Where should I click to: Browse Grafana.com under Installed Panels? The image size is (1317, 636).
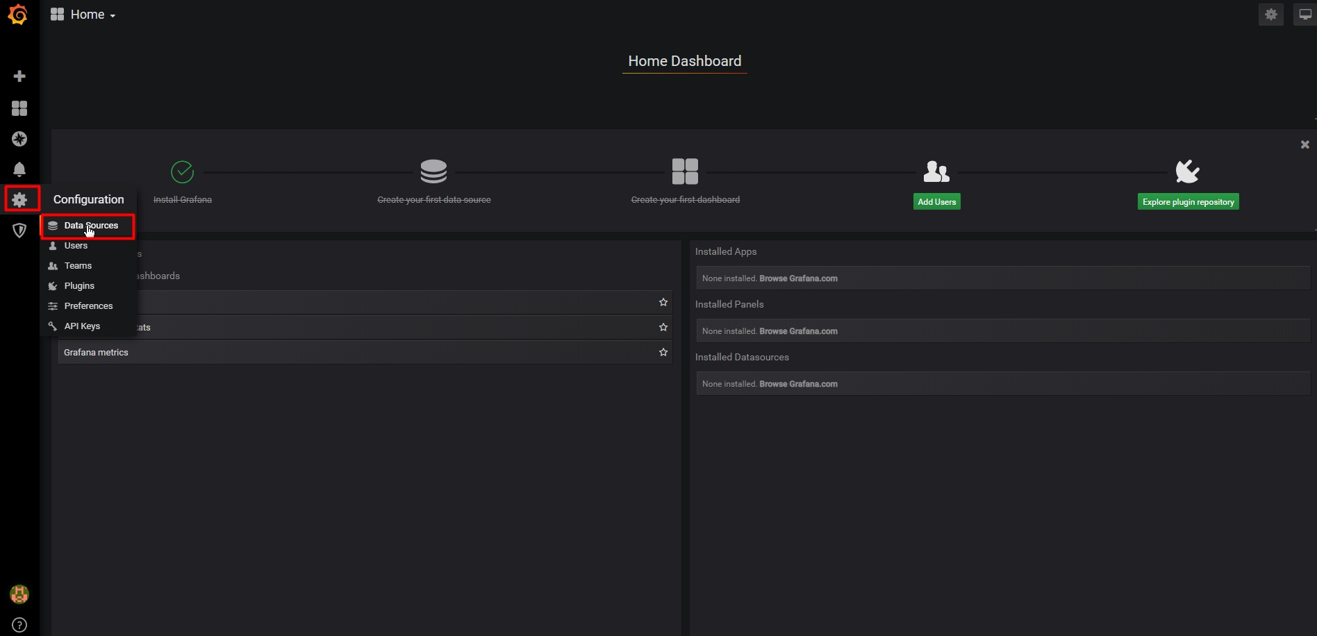pos(798,331)
